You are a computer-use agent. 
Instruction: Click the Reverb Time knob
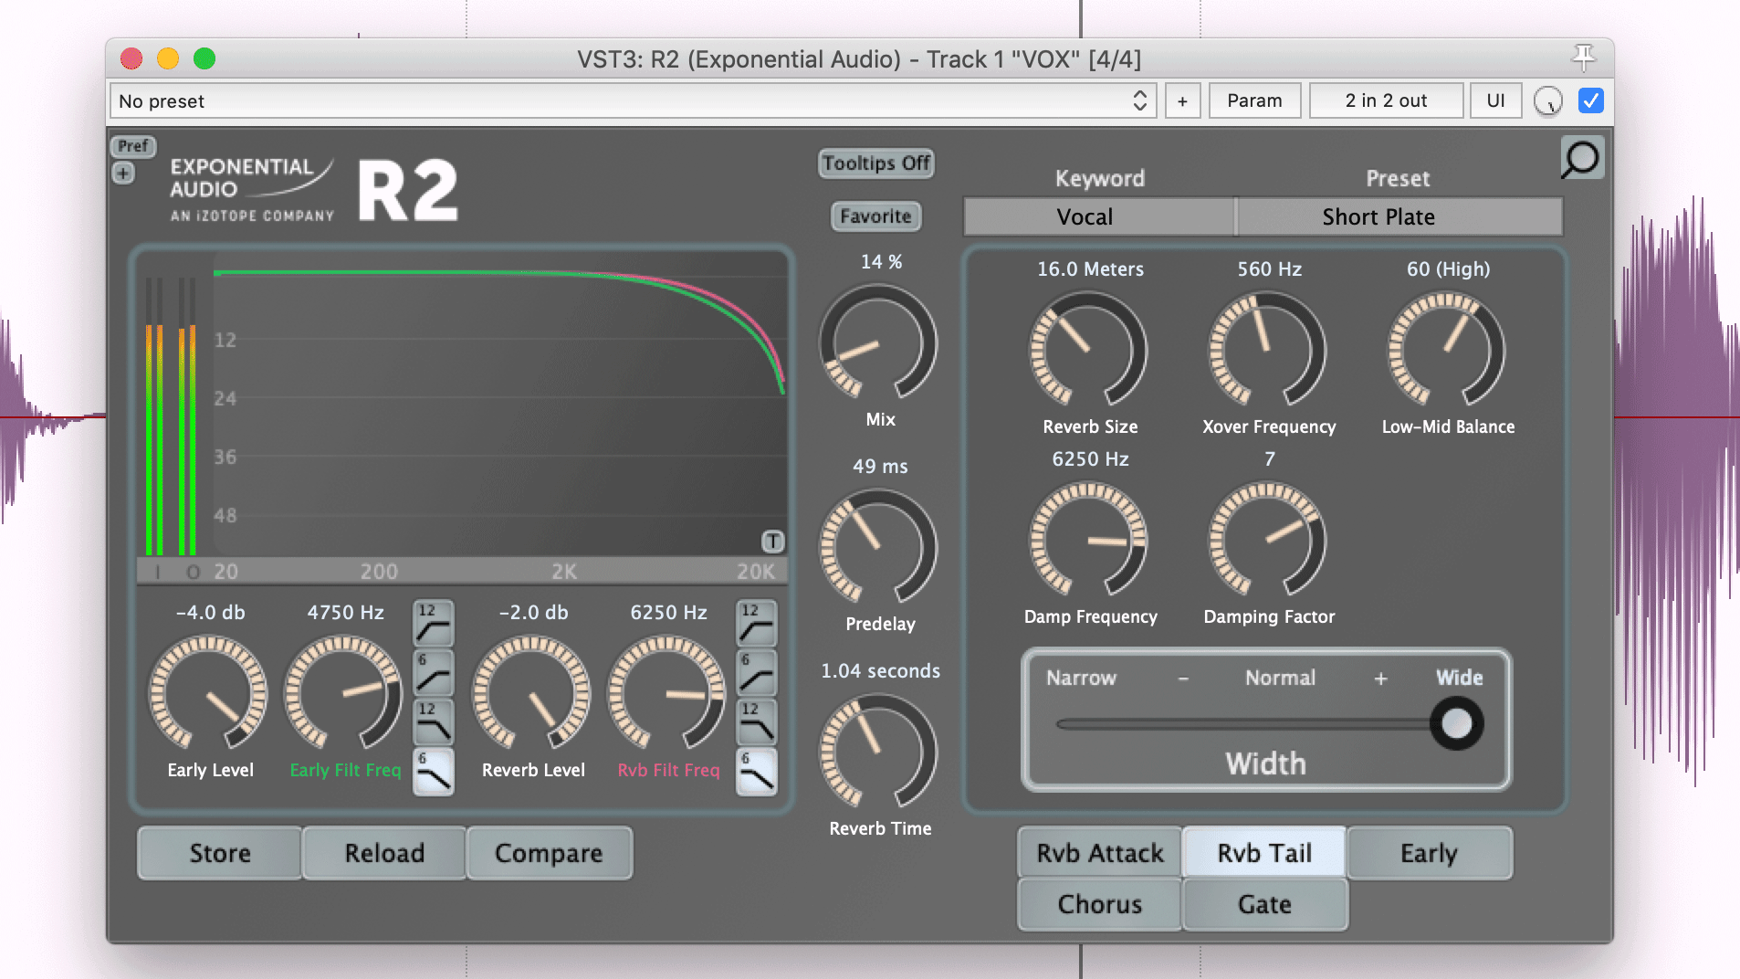(x=878, y=752)
